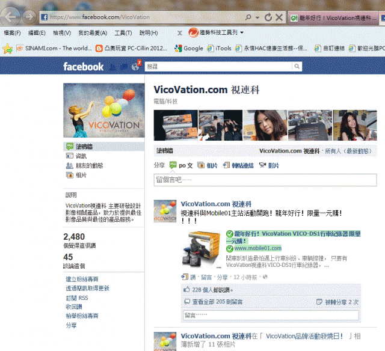
Task: Open the 永信HAC健康生活館 bookmark
Action: point(271,48)
